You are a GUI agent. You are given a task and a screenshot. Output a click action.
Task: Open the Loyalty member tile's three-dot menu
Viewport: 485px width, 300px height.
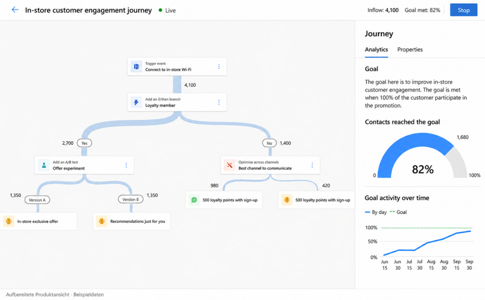pyautogui.click(x=219, y=102)
